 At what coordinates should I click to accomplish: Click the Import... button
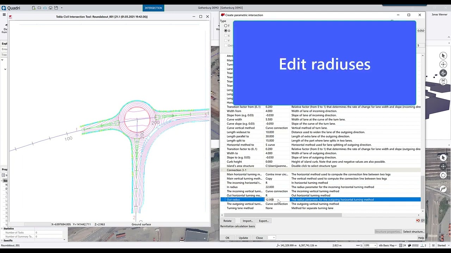(x=247, y=221)
